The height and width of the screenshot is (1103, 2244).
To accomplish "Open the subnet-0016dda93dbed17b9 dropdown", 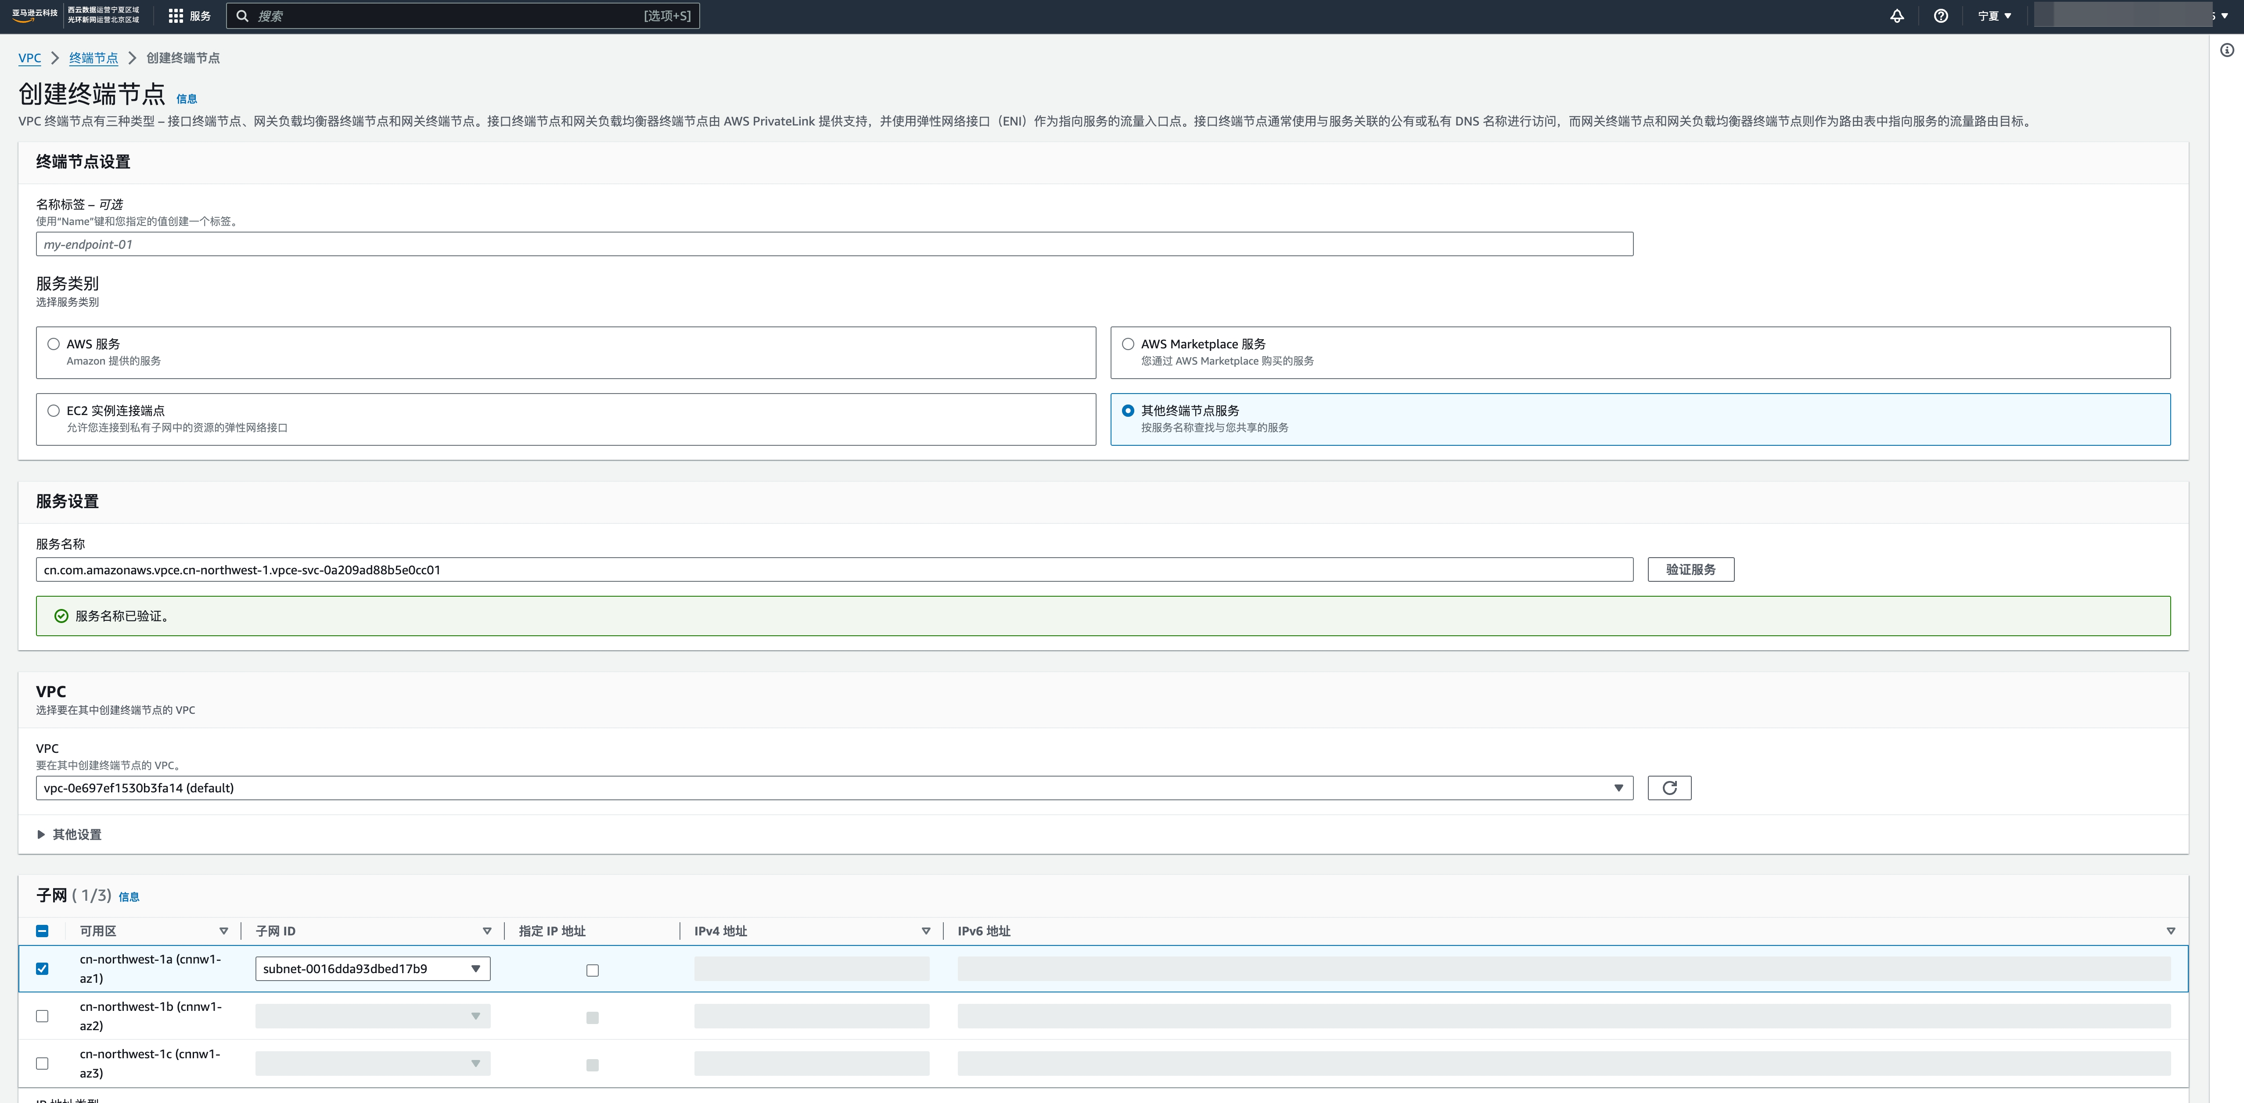I will pyautogui.click(x=372, y=969).
